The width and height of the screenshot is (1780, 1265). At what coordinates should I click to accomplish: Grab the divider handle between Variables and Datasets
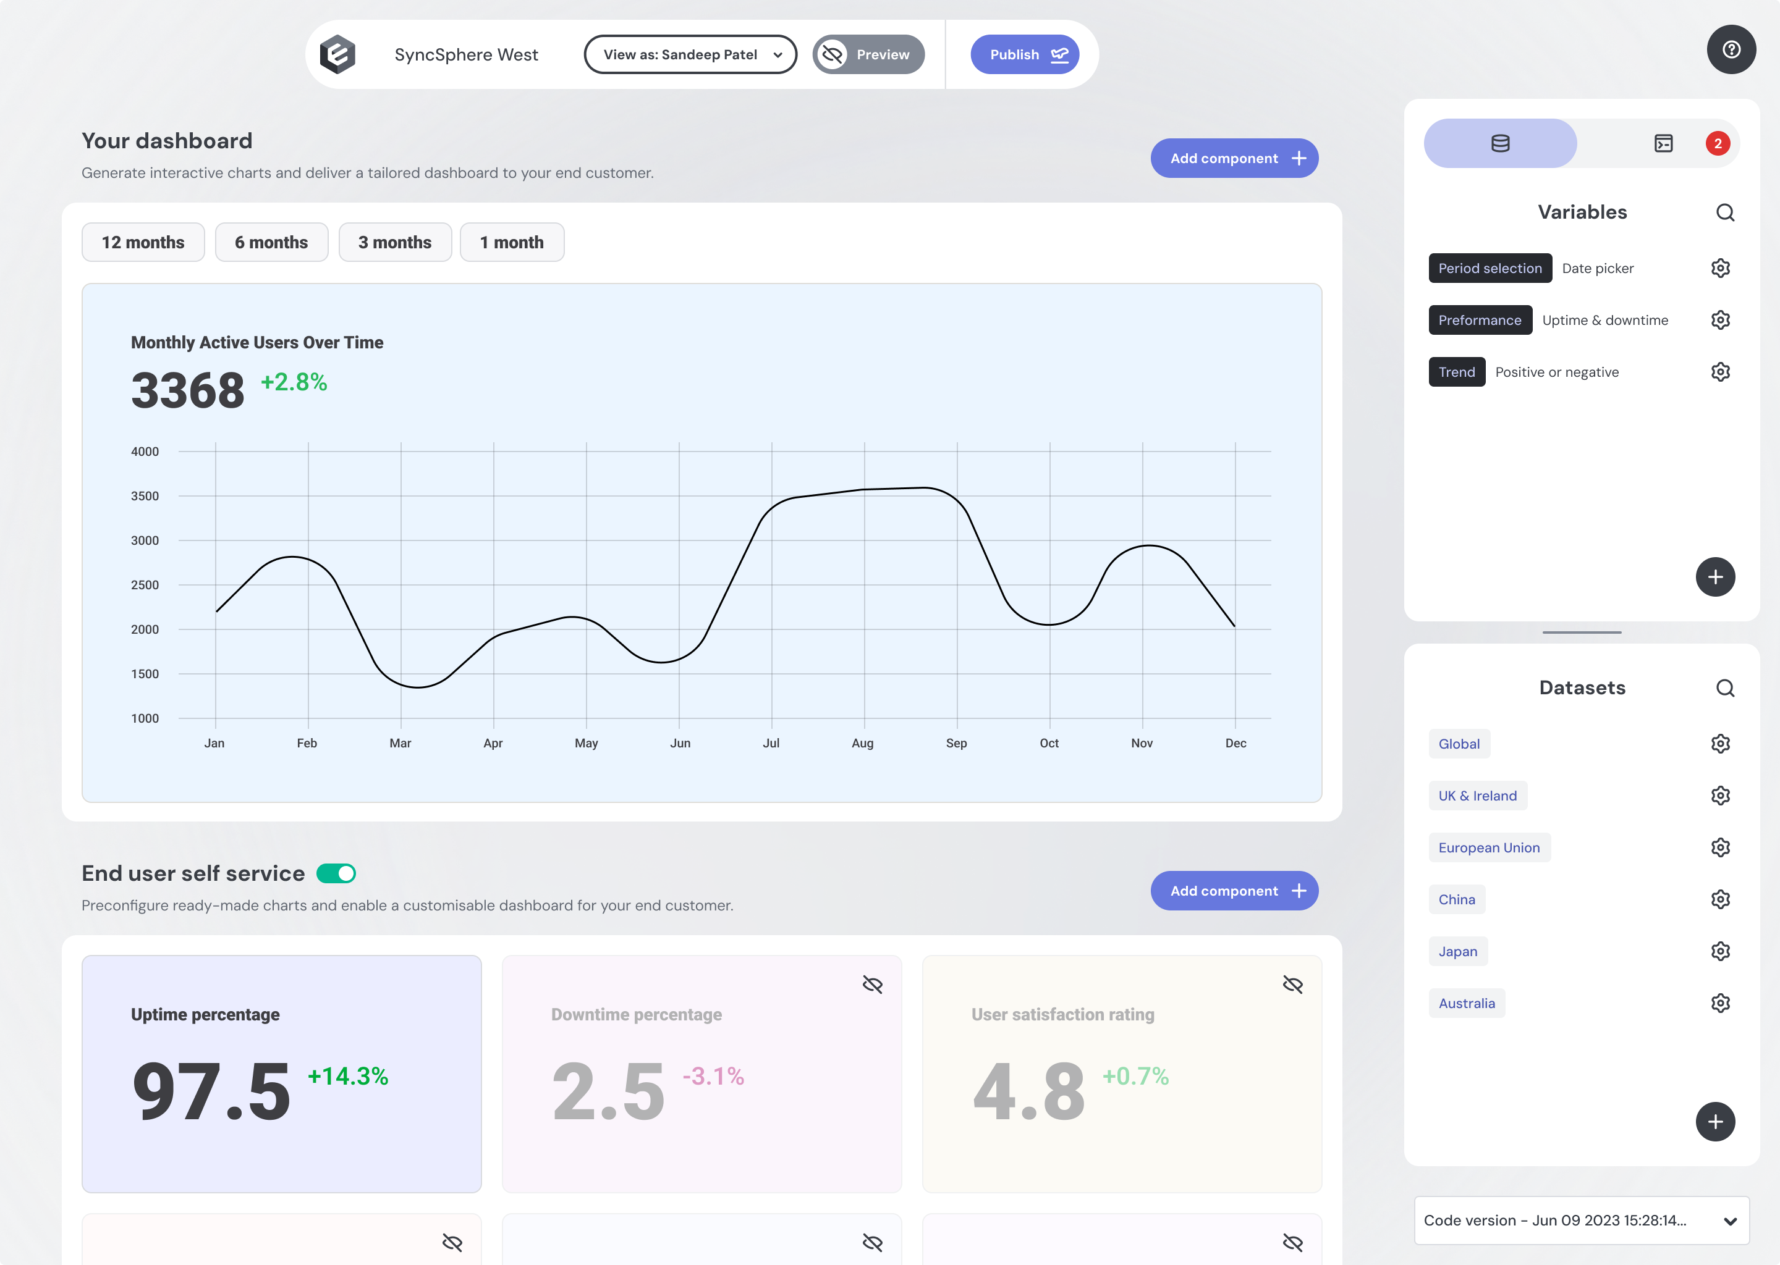1581,632
